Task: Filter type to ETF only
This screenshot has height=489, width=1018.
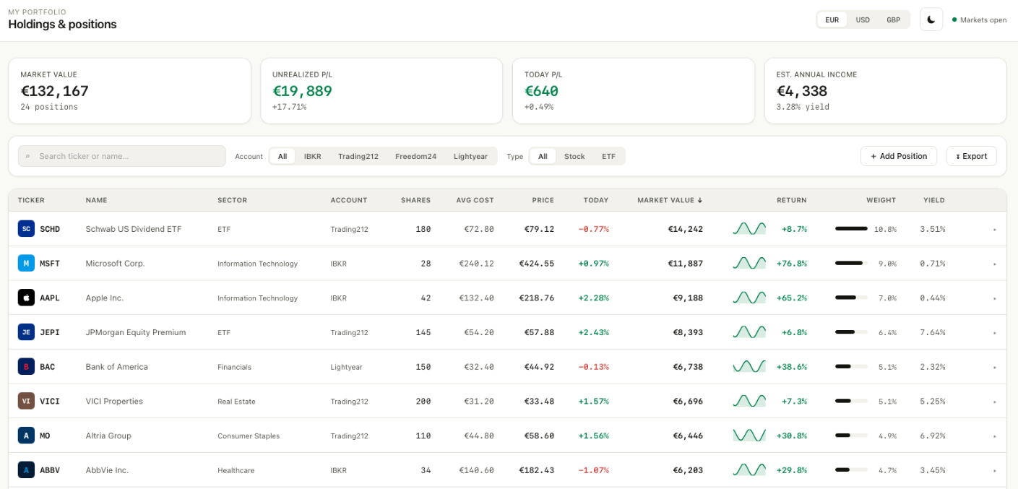Action: click(608, 156)
